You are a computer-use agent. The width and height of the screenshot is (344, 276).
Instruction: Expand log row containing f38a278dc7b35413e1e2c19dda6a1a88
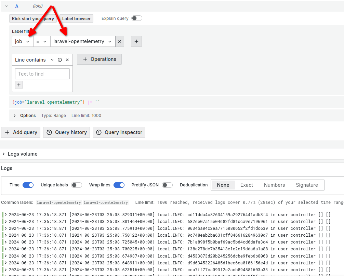(6, 249)
